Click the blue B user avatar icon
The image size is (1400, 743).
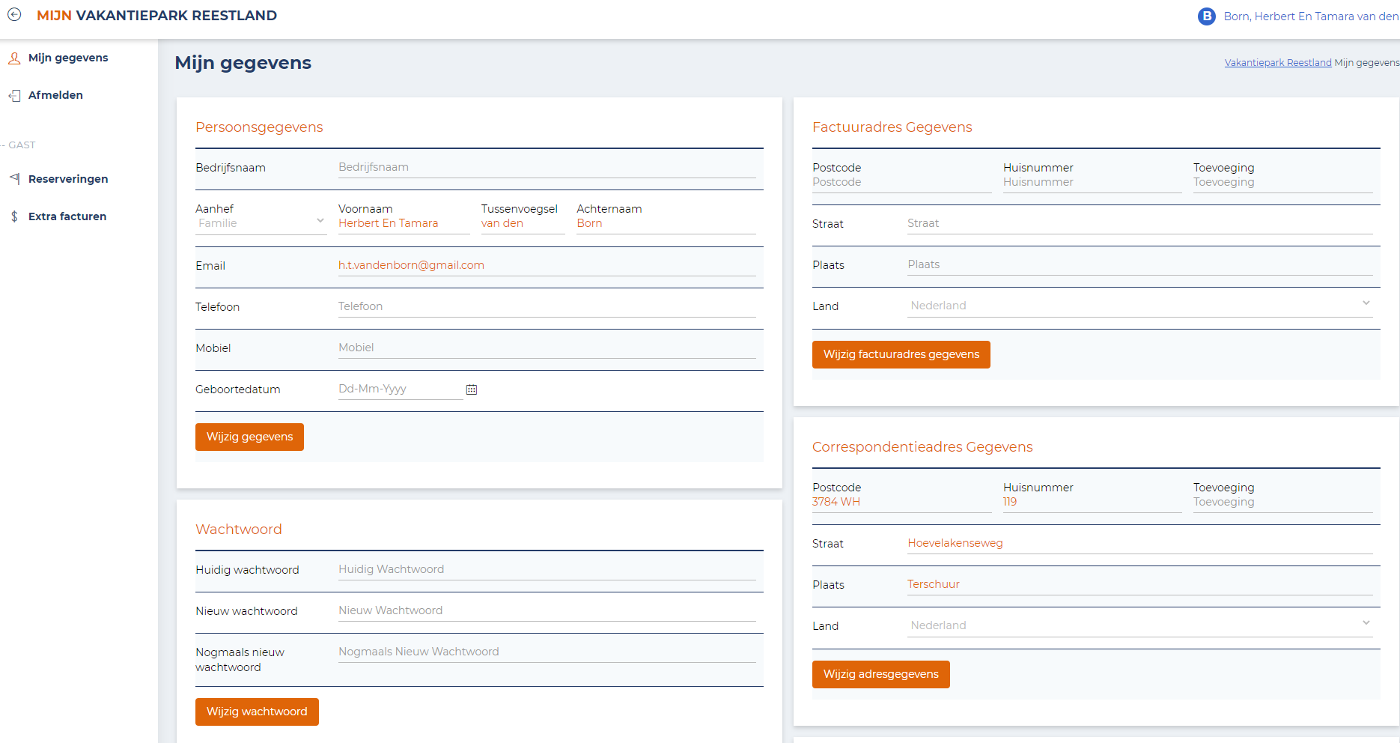[x=1206, y=16]
